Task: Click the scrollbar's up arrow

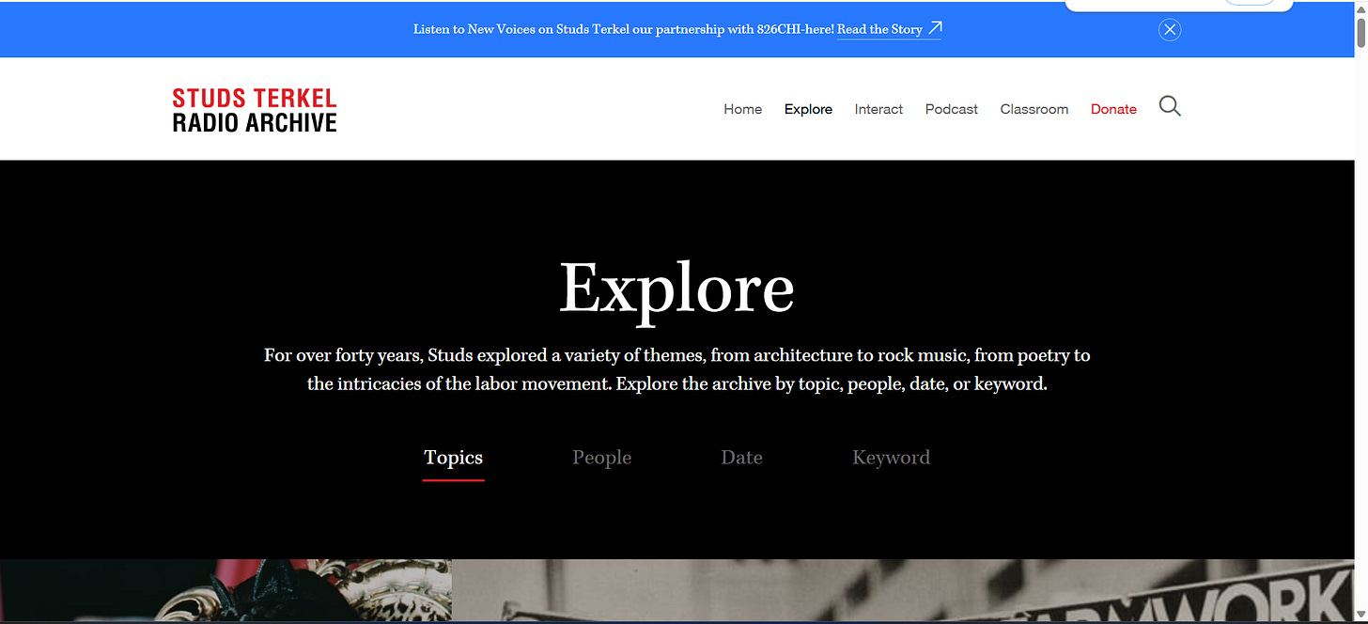Action: (1360, 8)
